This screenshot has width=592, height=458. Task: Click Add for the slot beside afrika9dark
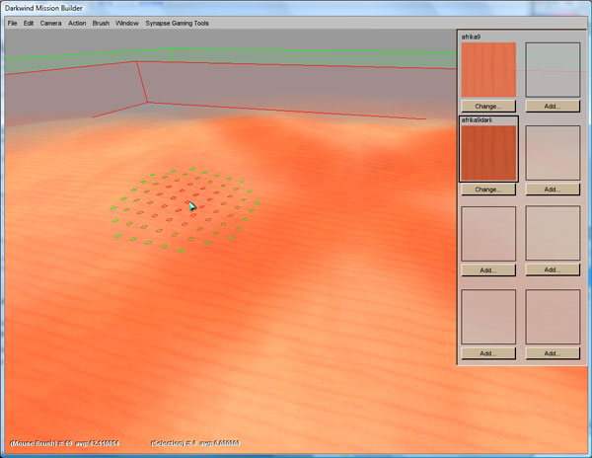coord(553,190)
